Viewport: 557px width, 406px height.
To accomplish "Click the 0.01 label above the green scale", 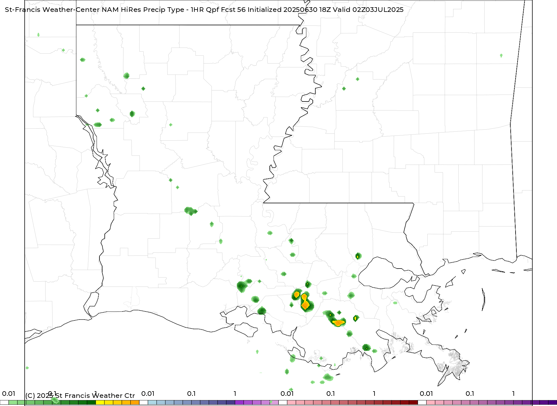I will click(x=9, y=394).
